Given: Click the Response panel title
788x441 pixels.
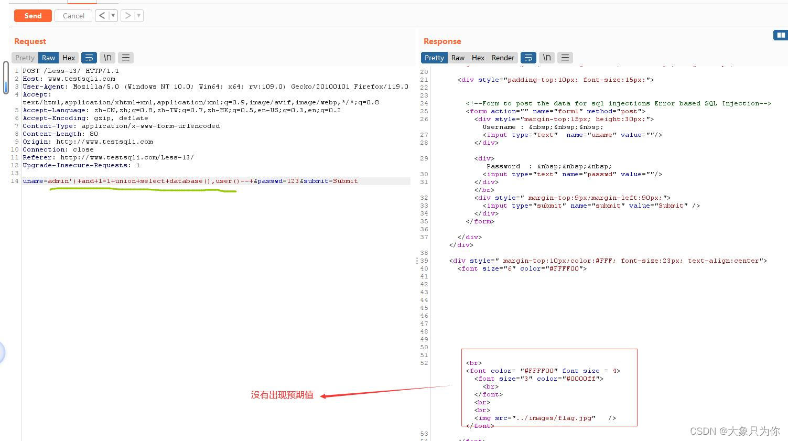Looking at the screenshot, I should (x=442, y=41).
